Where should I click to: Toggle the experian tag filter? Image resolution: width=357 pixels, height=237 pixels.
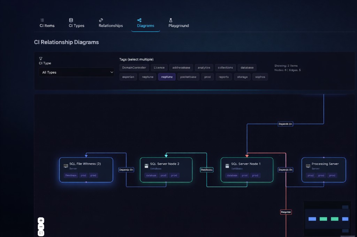pyautogui.click(x=128, y=77)
